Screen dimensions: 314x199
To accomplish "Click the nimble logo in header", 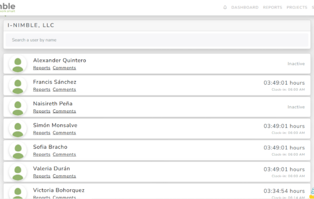I will (7, 8).
